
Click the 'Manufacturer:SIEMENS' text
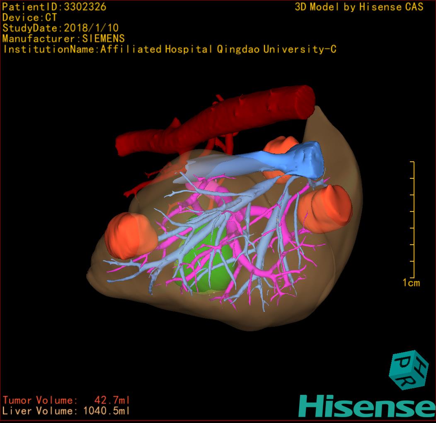point(63,39)
